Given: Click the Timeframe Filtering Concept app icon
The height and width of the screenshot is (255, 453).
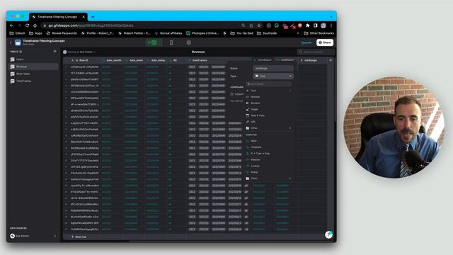Looking at the screenshot, I should pyautogui.click(x=18, y=42).
